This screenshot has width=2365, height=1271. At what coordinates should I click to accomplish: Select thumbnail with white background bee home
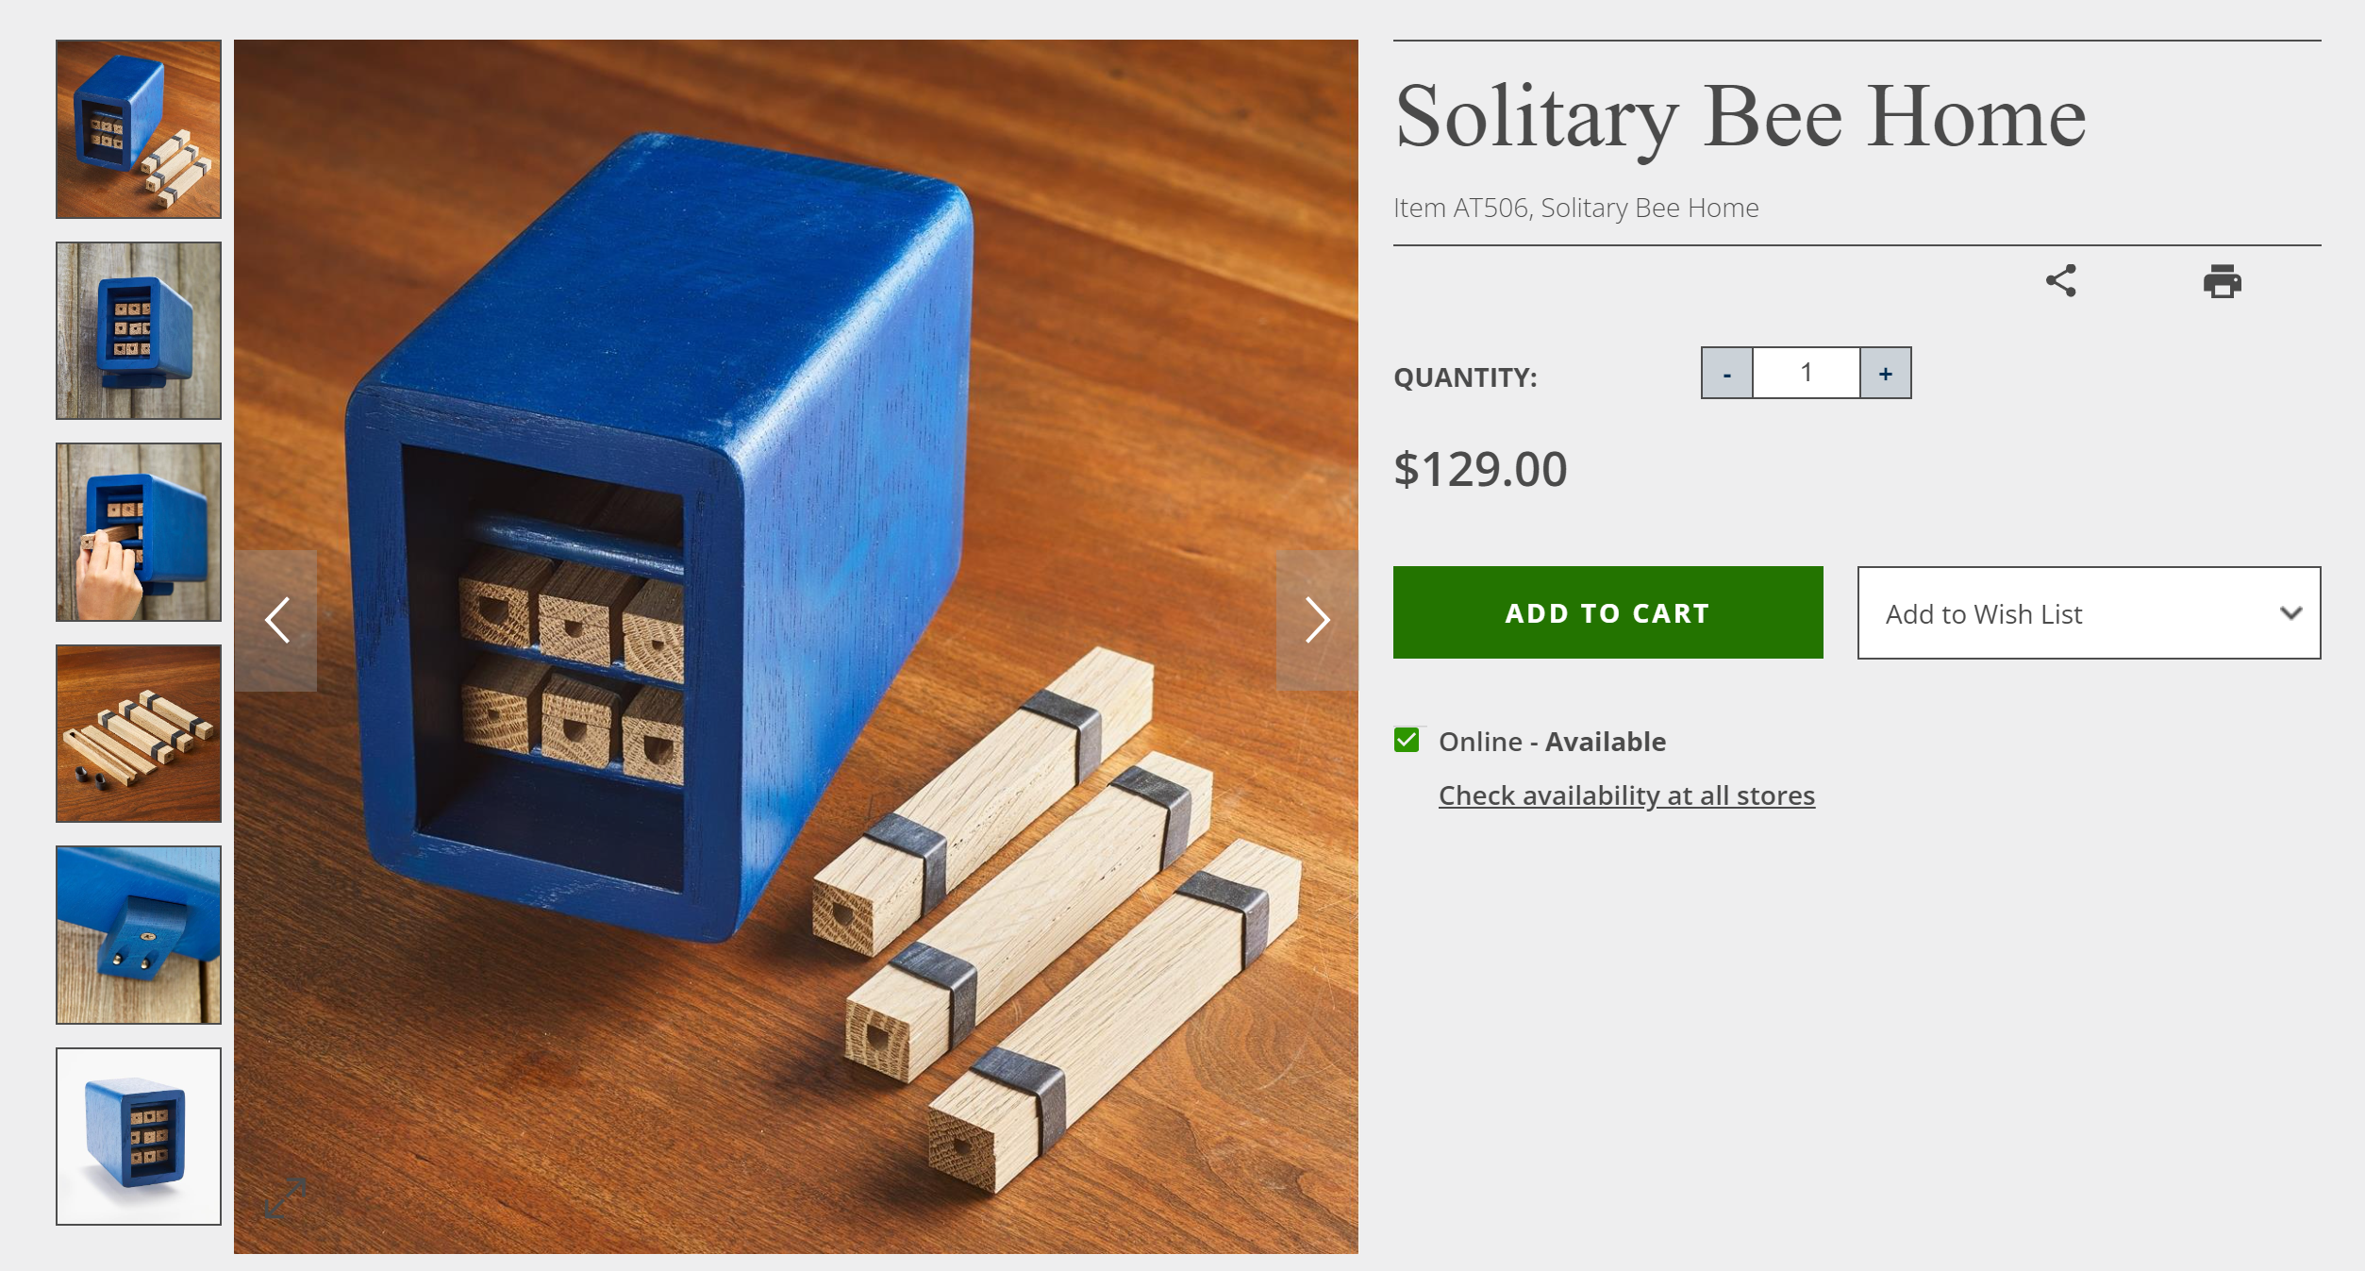click(139, 1136)
